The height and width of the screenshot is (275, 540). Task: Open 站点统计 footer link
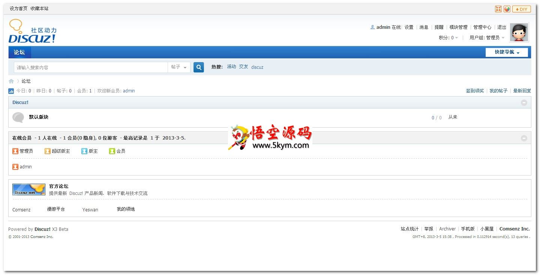click(x=409, y=229)
